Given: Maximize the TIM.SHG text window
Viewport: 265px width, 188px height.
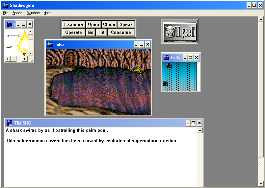Looking at the screenshot, I should click(x=193, y=123).
